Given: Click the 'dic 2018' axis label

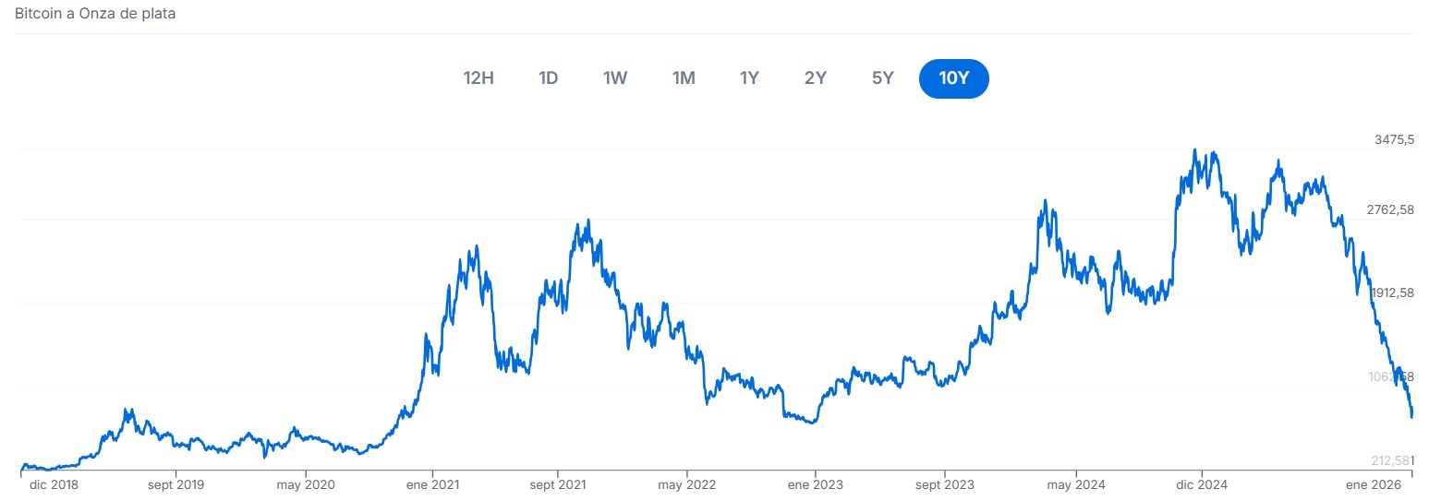Looking at the screenshot, I should [x=54, y=484].
